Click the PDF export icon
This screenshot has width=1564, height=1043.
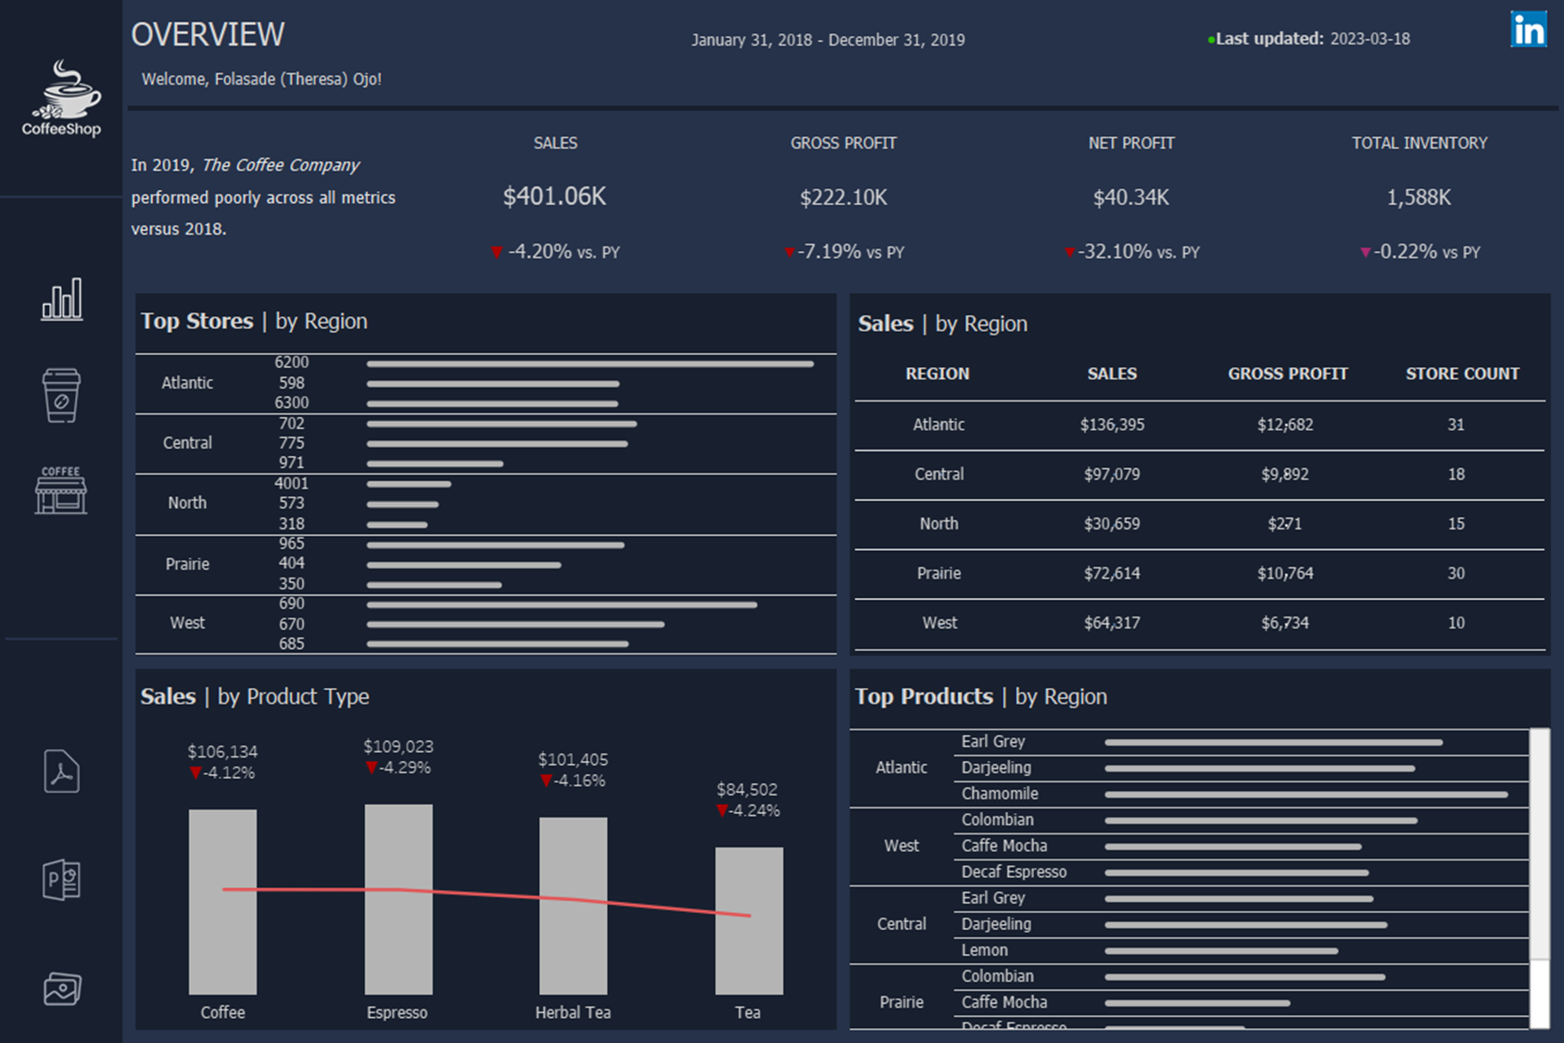60,771
